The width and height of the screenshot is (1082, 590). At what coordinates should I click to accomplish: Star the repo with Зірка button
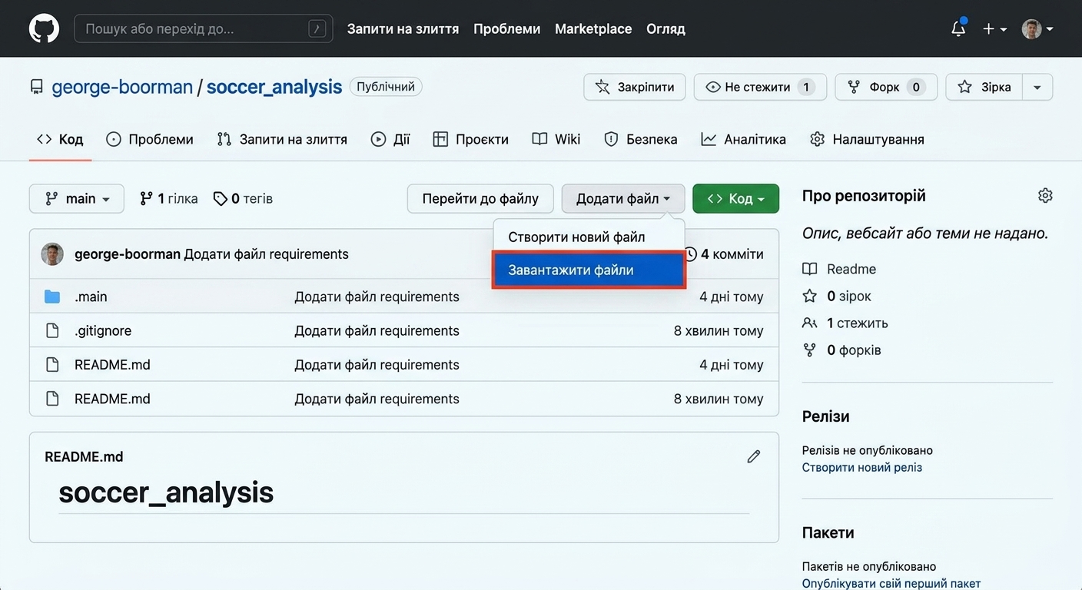pyautogui.click(x=984, y=87)
